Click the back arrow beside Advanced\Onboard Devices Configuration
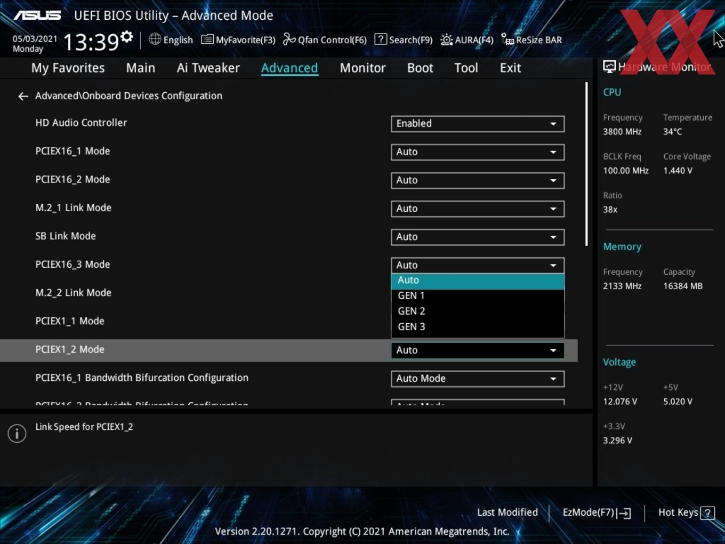Image resolution: width=725 pixels, height=544 pixels. coord(23,96)
